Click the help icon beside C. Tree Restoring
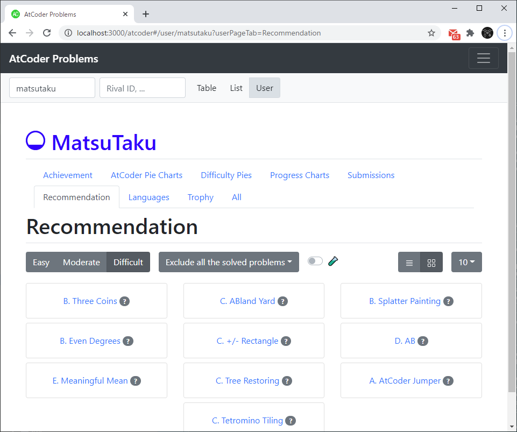This screenshot has height=432, width=517. tap(287, 381)
